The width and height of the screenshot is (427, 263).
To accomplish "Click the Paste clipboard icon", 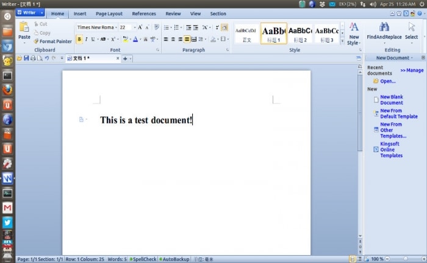I will point(24,27).
